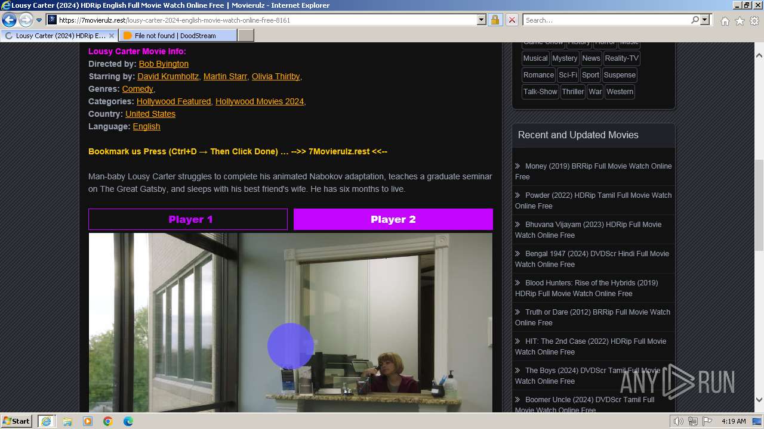Image resolution: width=764 pixels, height=429 pixels.
Task: Open HIT: The 2nd Case link
Action: (591, 346)
